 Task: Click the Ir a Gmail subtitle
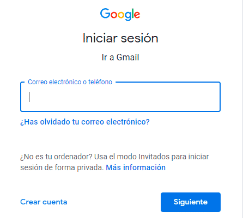click(120, 57)
